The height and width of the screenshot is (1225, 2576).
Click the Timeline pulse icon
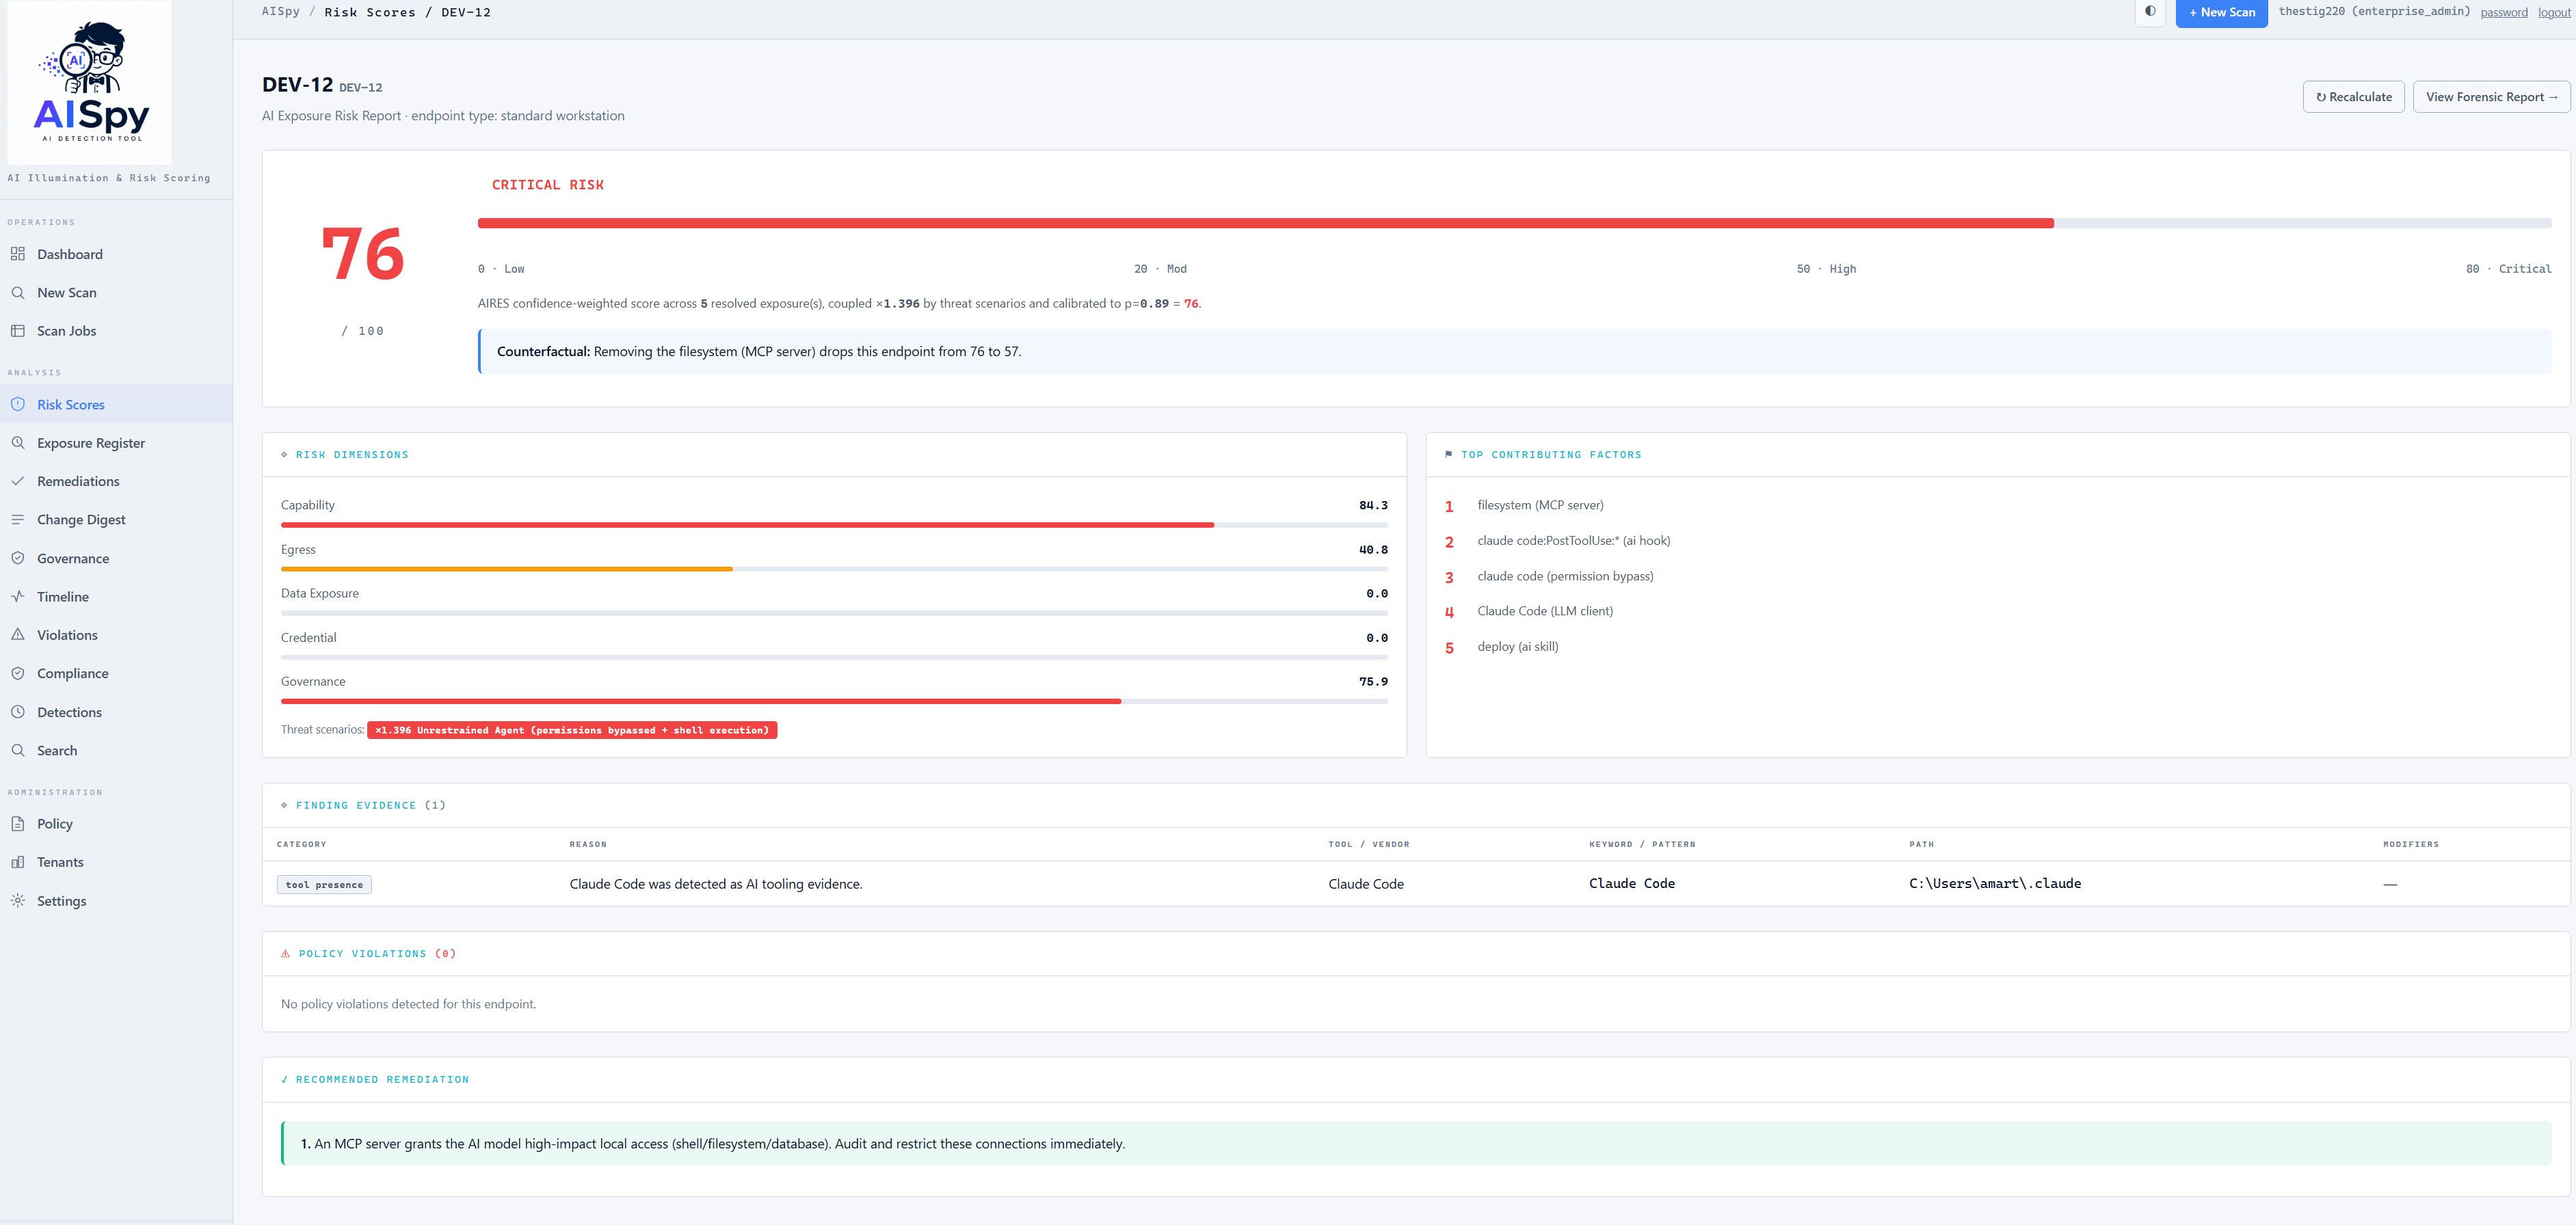click(17, 597)
